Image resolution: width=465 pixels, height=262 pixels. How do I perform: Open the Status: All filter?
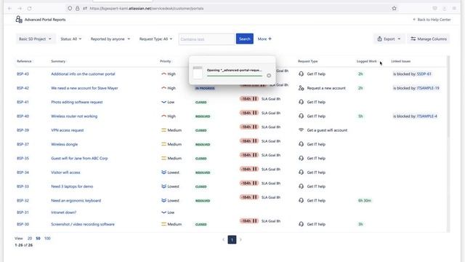[71, 39]
